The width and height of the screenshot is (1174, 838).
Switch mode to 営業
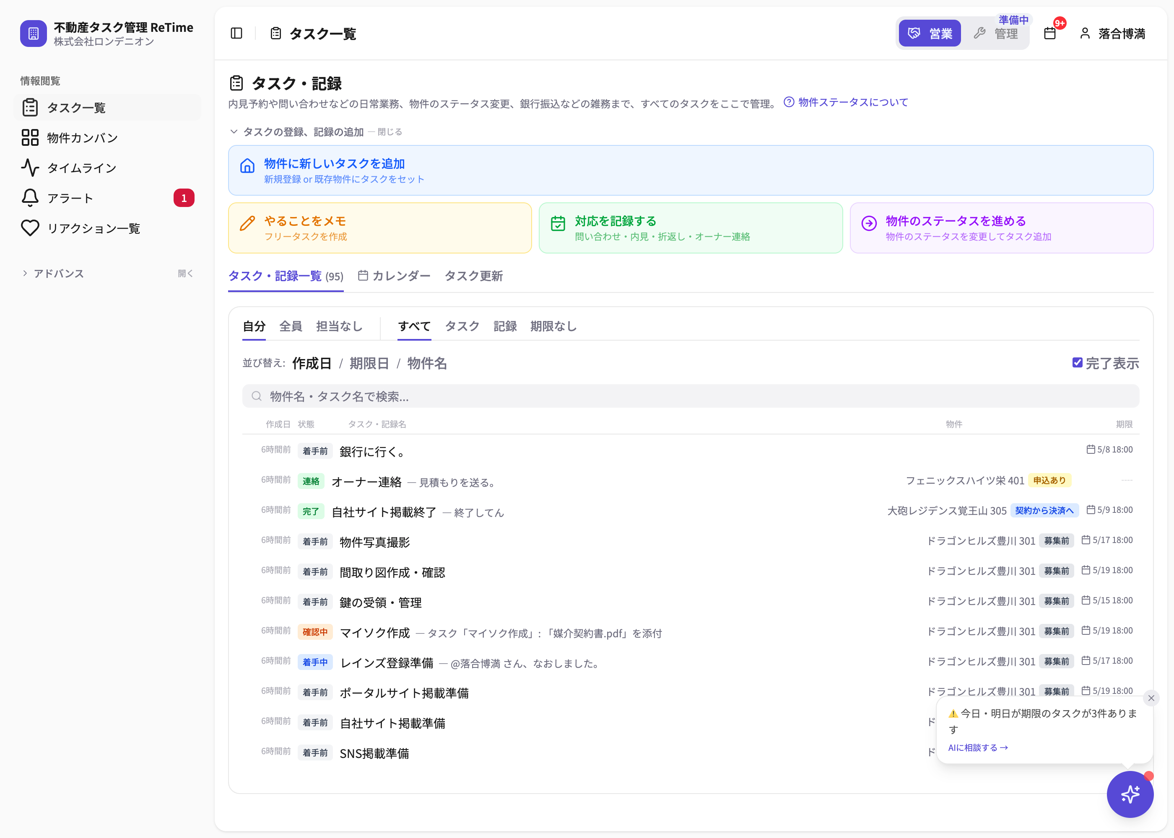tap(930, 34)
